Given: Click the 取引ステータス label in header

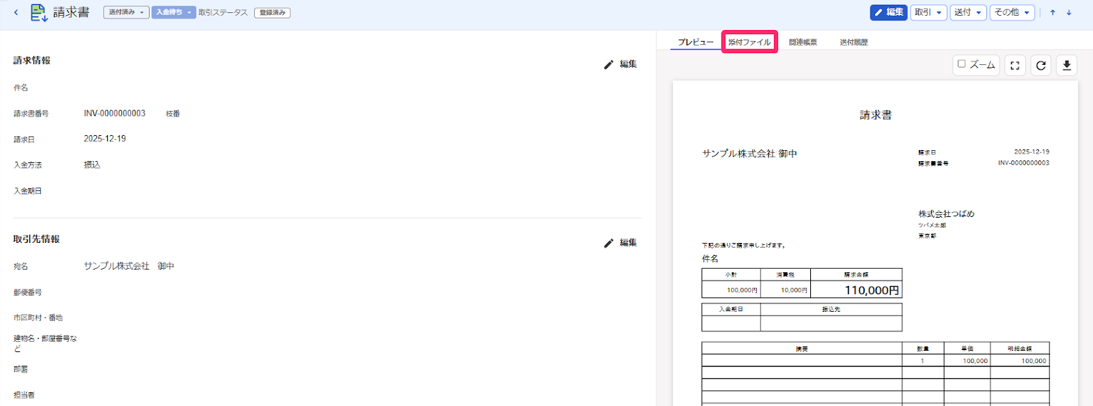Looking at the screenshot, I should pos(223,13).
